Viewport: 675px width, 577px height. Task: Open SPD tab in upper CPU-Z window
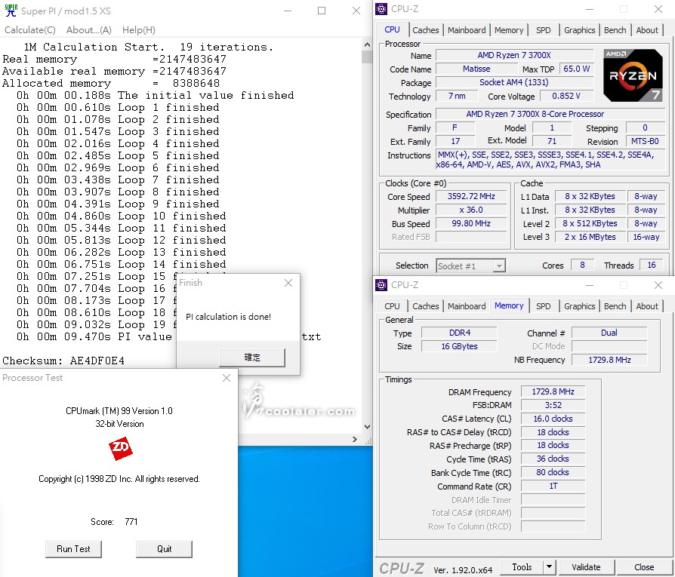point(544,30)
